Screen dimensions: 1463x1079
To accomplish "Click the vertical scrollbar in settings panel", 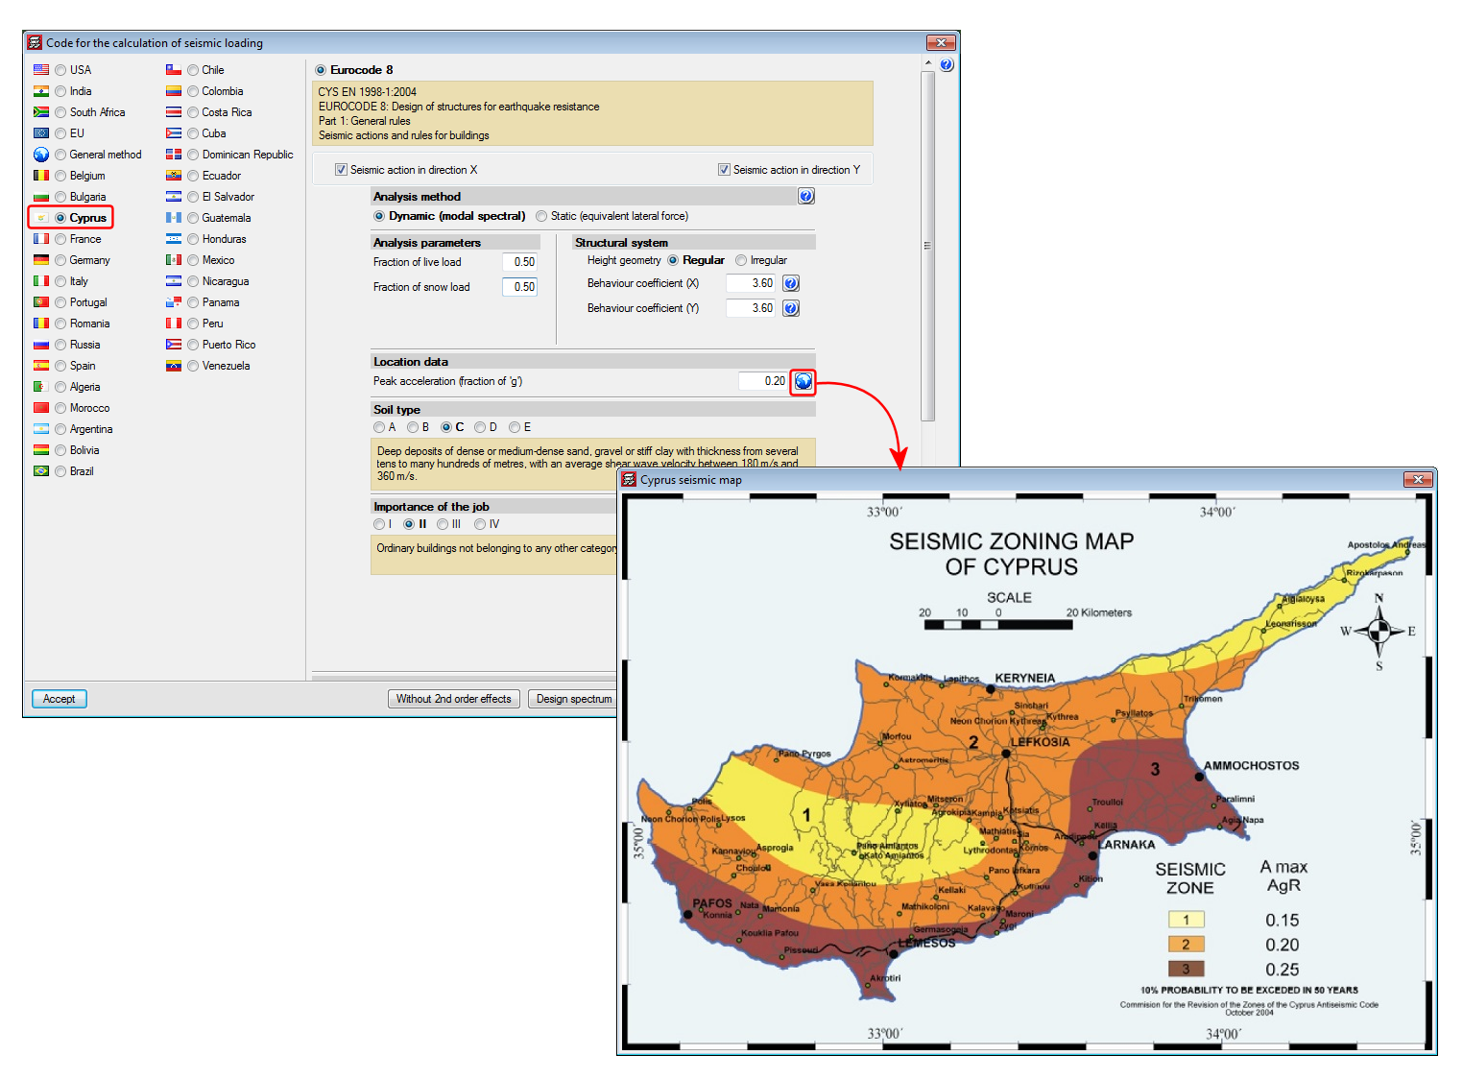I will (927, 246).
